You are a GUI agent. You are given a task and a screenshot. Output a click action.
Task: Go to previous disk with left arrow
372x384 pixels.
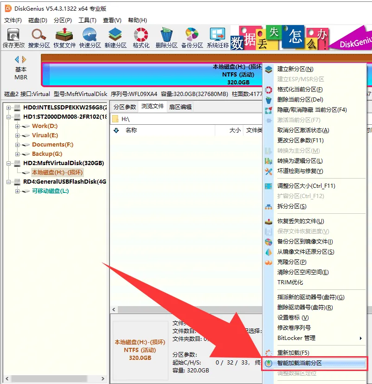click(x=17, y=59)
